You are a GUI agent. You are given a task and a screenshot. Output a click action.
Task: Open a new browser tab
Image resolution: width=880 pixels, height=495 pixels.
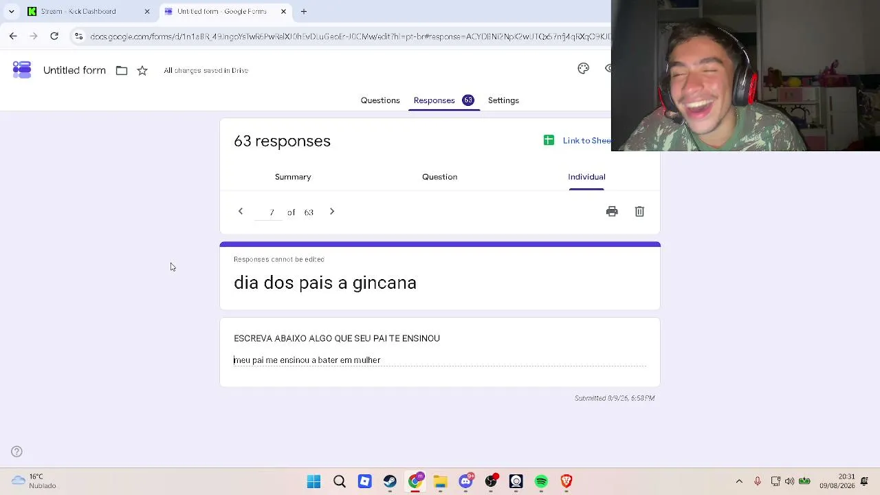click(303, 11)
